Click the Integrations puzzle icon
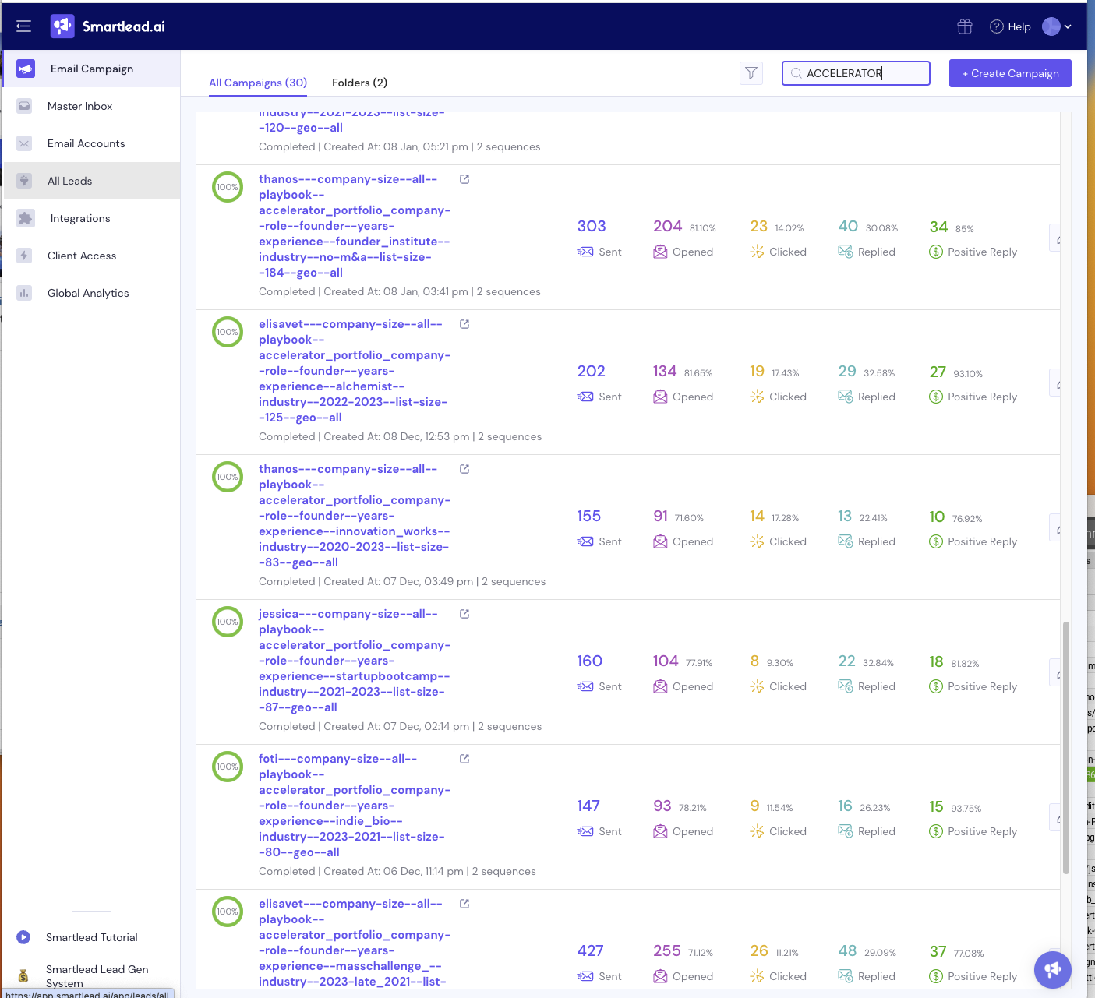Image resolution: width=1095 pixels, height=998 pixels. click(x=26, y=218)
